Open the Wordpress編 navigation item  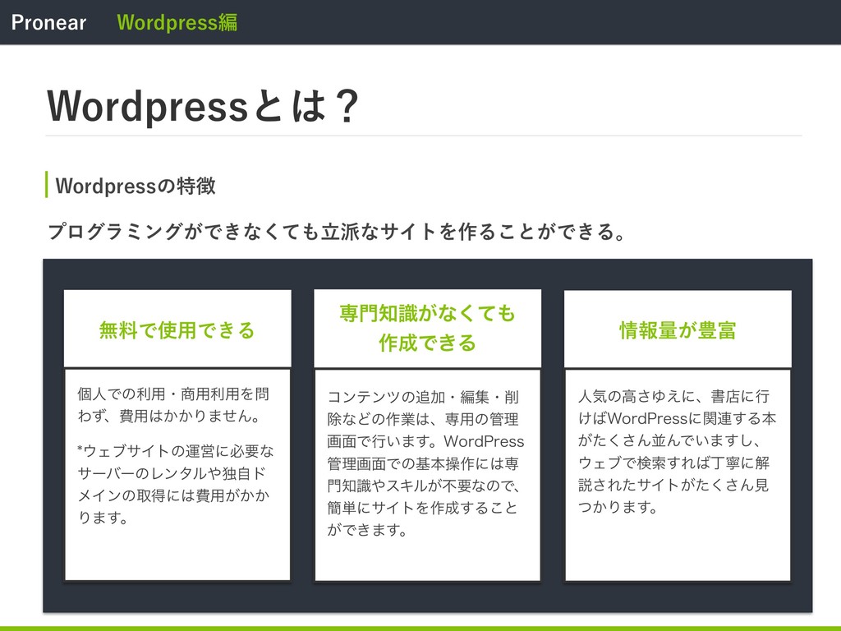coord(177,22)
